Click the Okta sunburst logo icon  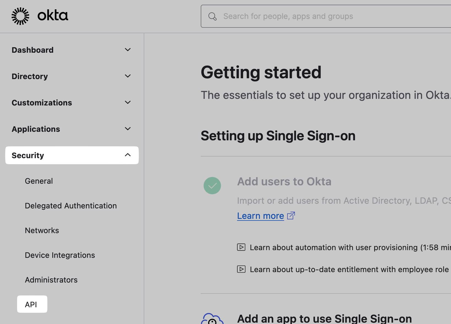pos(20,16)
